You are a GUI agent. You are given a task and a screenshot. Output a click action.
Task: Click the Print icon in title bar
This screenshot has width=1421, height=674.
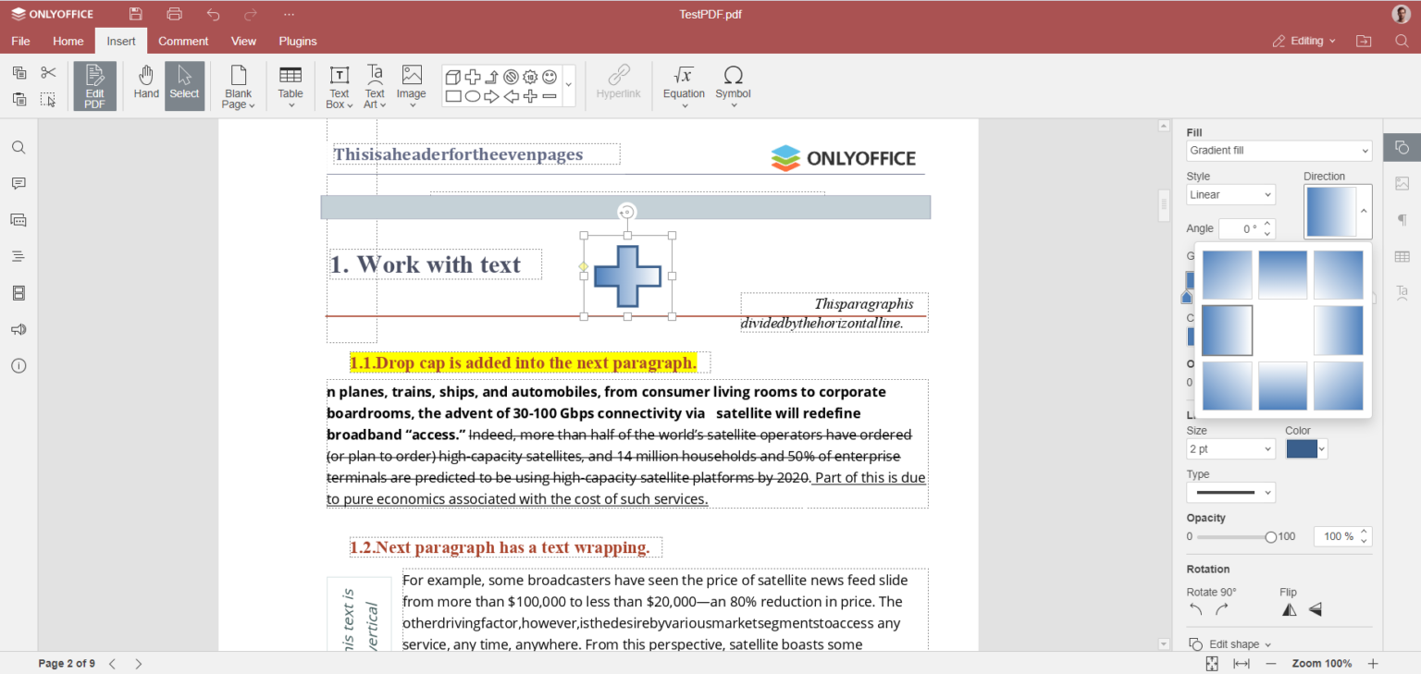coord(175,14)
